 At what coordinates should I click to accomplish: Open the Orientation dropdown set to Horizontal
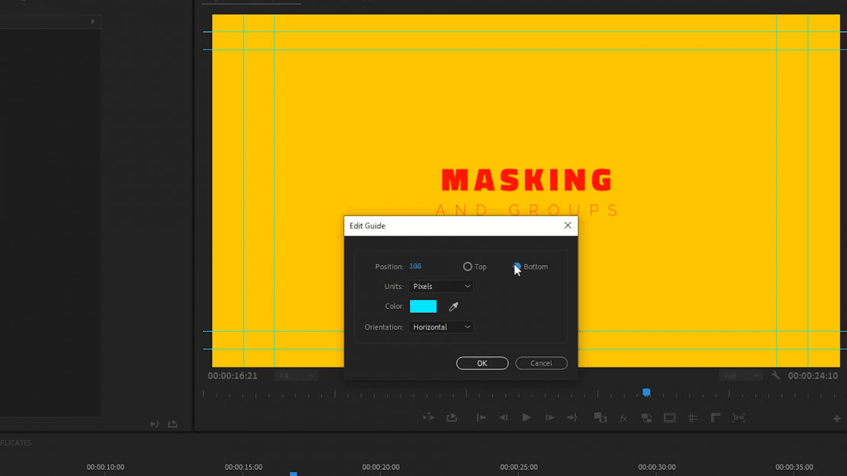click(x=441, y=327)
